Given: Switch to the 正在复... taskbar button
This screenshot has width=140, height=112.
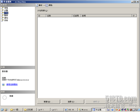Looking at the screenshot, I should (30, 110).
